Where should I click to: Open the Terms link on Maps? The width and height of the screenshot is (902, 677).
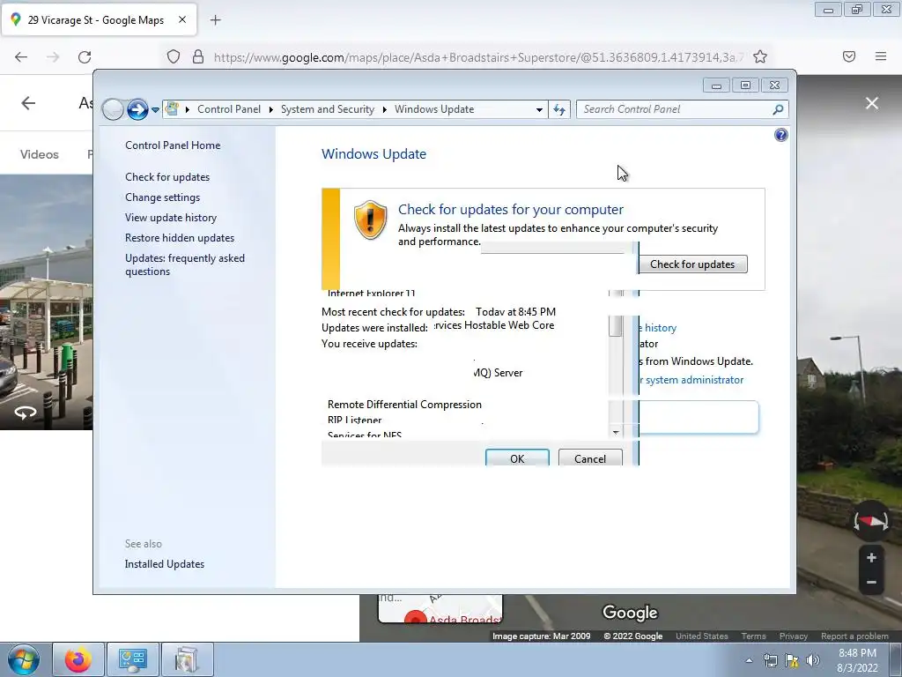pos(754,636)
